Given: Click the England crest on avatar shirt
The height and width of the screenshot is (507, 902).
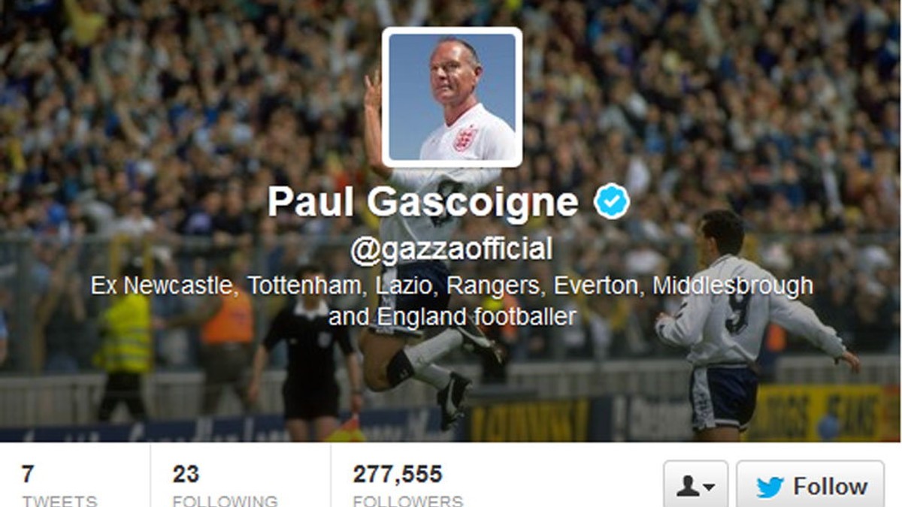Looking at the screenshot, I should tap(465, 138).
